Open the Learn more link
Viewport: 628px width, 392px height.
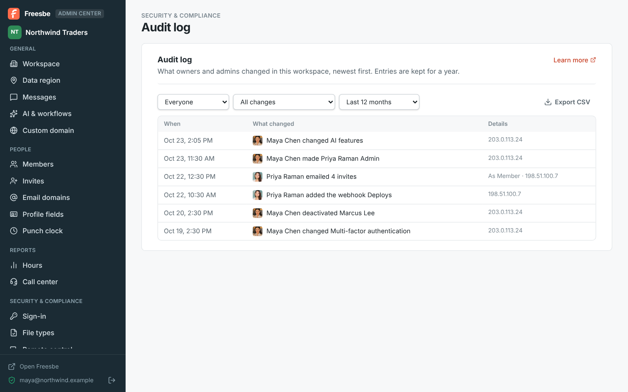coord(575,60)
